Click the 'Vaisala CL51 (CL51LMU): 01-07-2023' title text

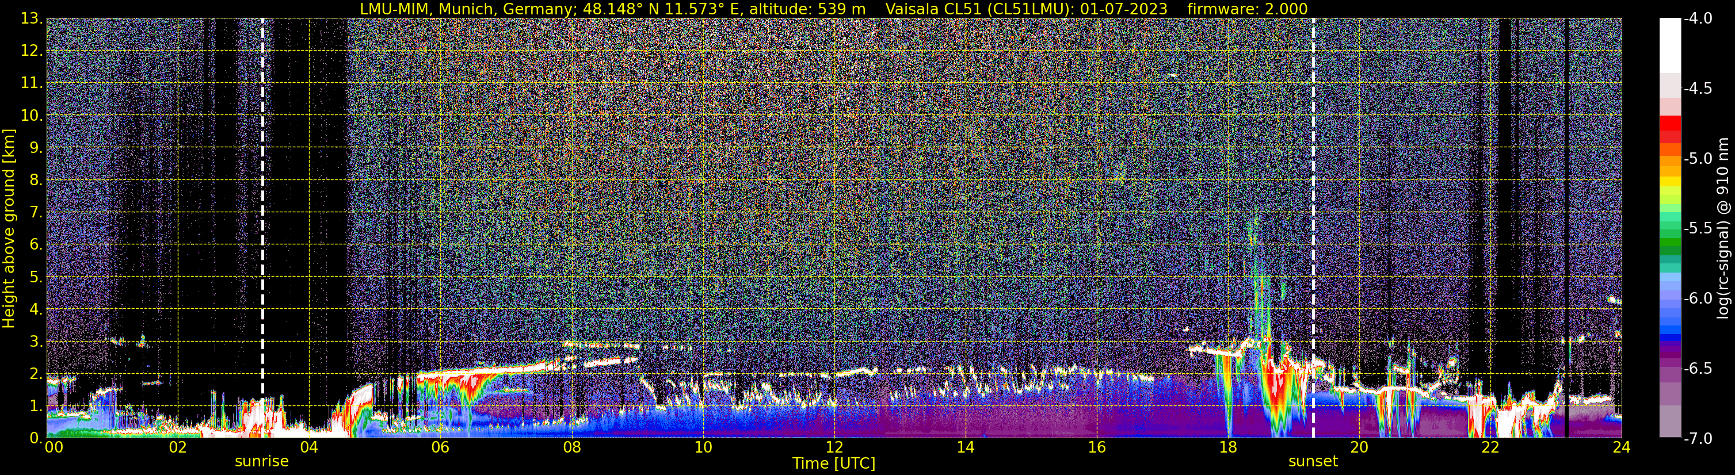1027,9
